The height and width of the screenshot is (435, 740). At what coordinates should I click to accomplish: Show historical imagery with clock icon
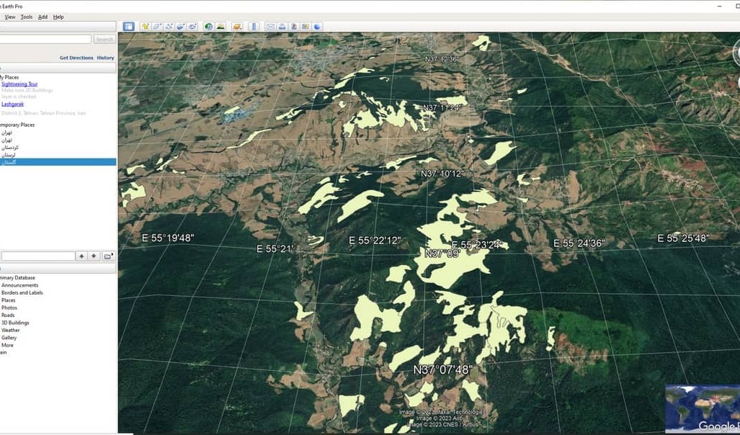tap(208, 27)
